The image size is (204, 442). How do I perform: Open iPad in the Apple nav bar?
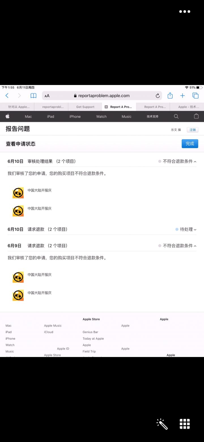[50, 116]
